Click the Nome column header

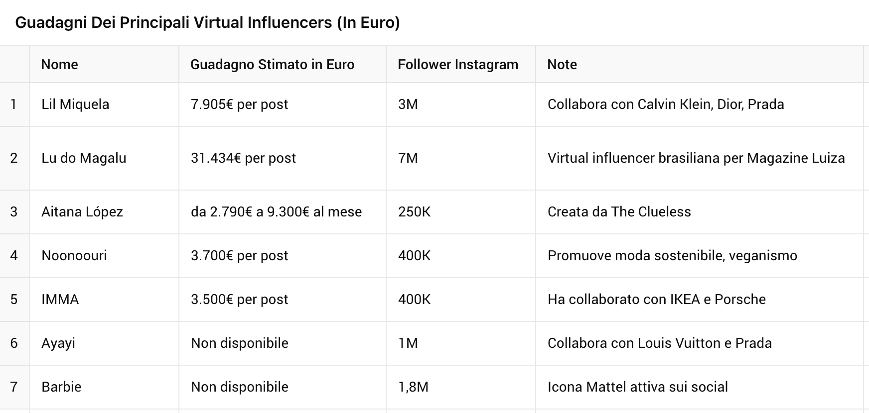(x=59, y=65)
